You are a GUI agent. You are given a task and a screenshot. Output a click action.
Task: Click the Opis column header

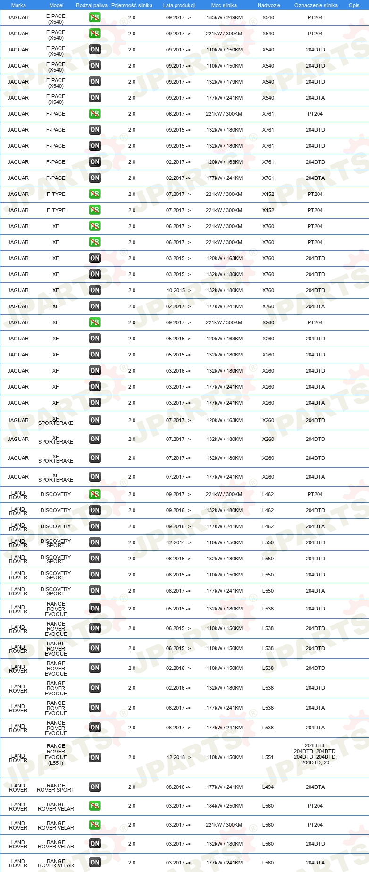354,5
